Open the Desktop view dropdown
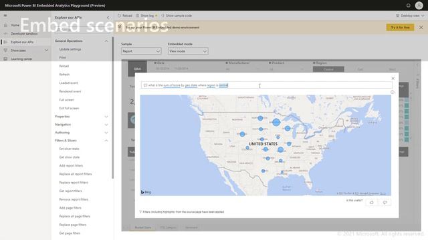This screenshot has width=428, height=240. [x=410, y=16]
